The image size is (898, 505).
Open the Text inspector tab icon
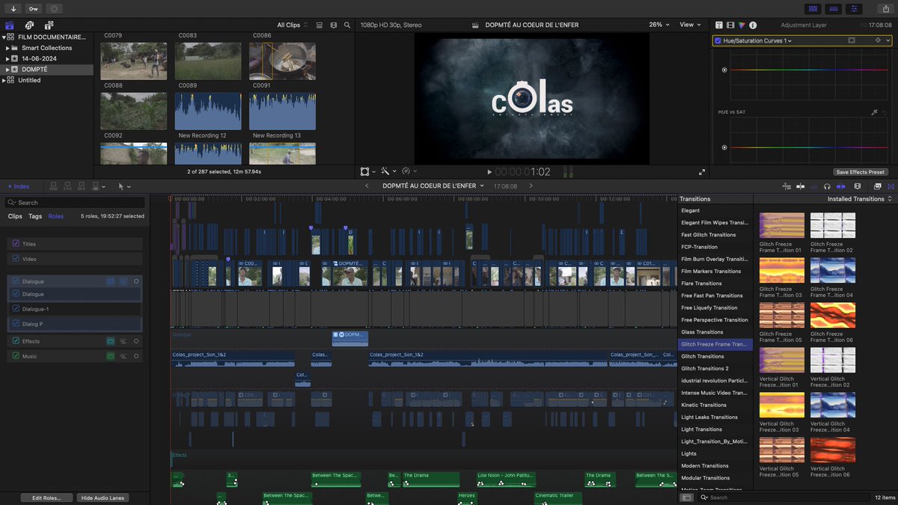tap(719, 25)
